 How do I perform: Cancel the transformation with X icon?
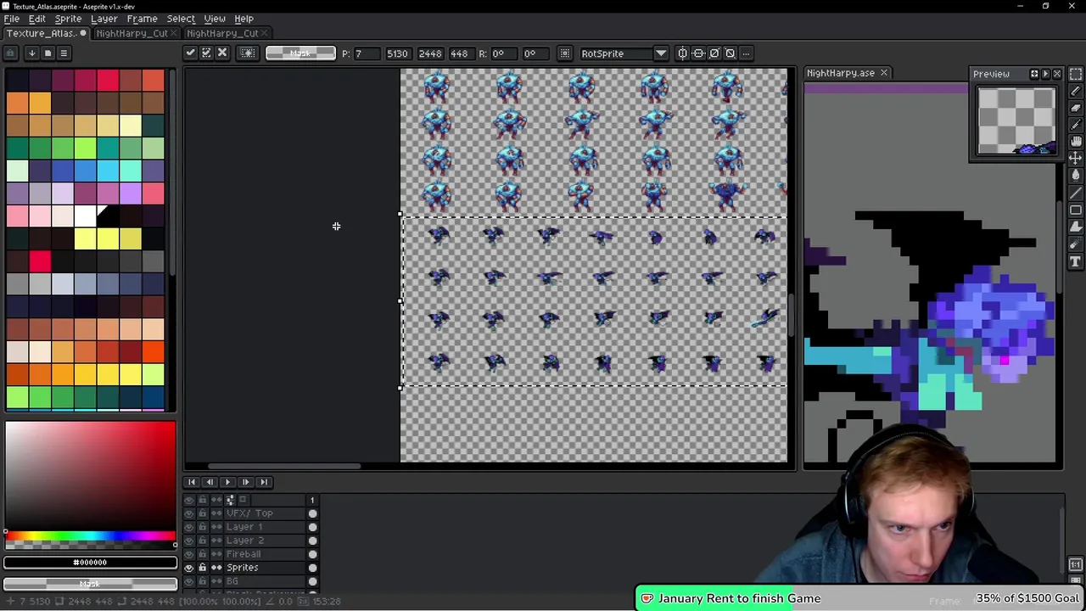point(222,53)
